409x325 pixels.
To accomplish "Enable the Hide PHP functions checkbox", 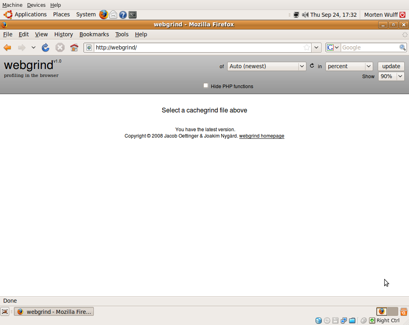I will (206, 86).
